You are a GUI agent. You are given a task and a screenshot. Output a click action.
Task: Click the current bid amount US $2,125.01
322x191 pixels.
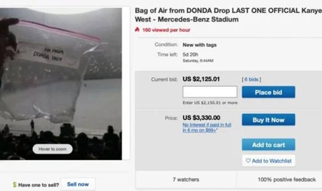click(x=201, y=79)
